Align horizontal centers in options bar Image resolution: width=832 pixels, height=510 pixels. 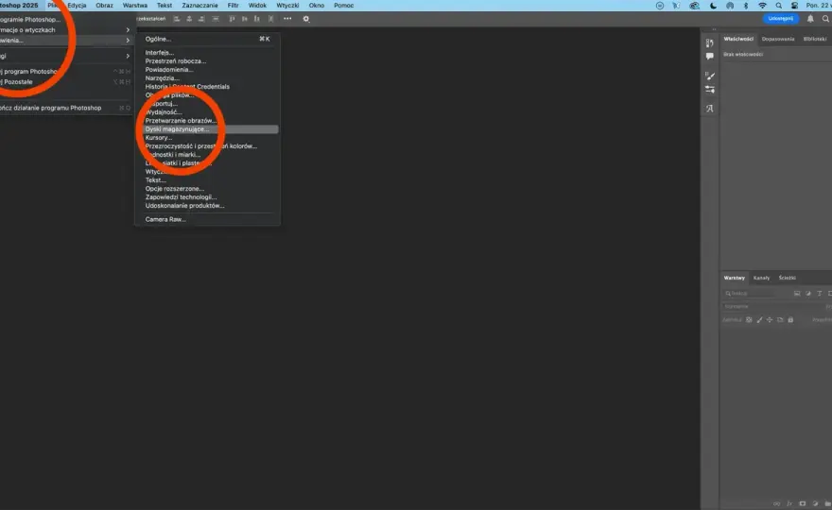[189, 19]
